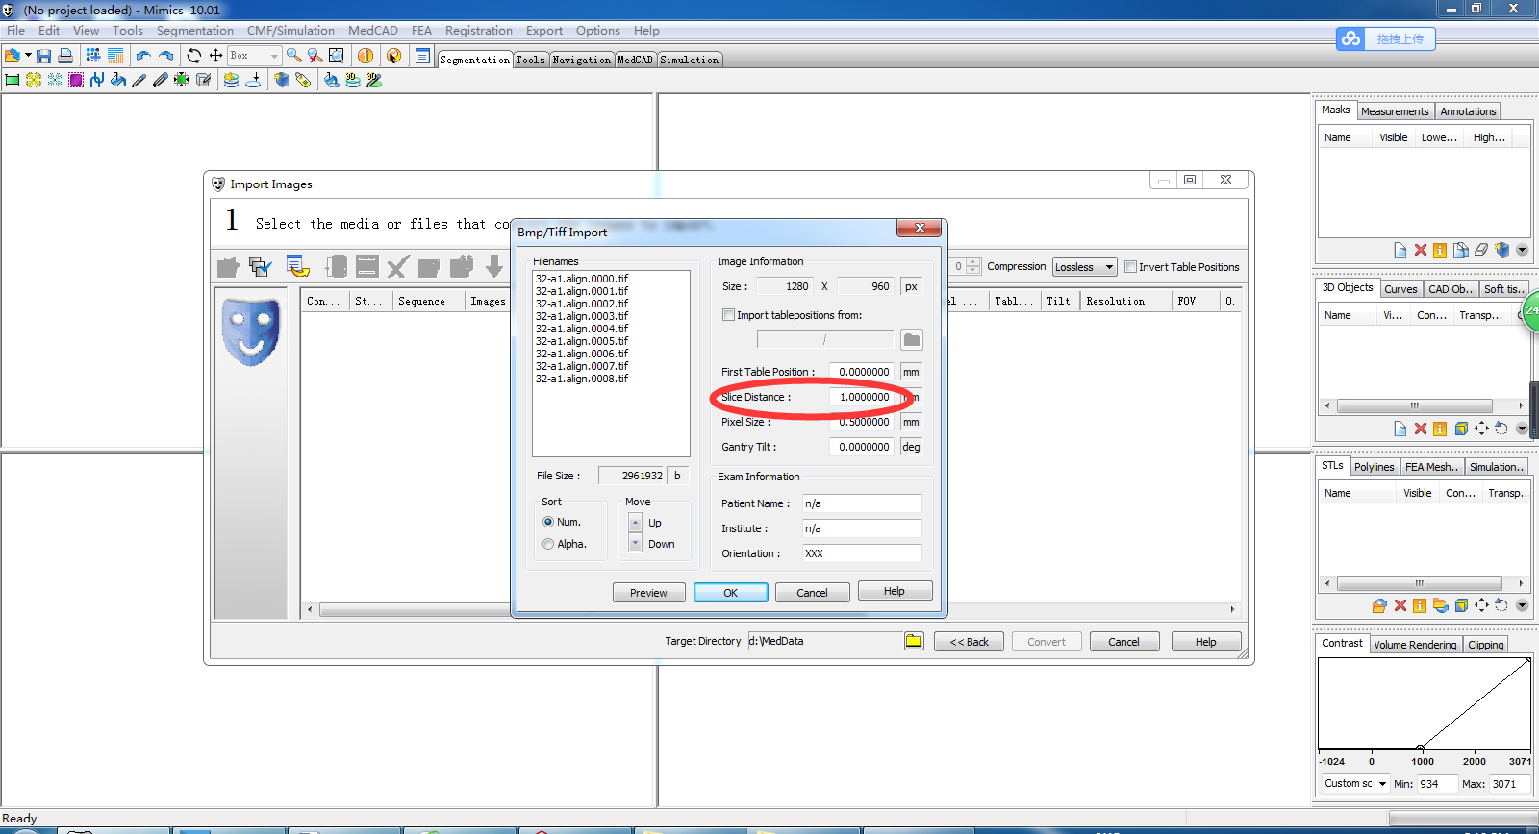The image size is (1539, 834).
Task: Click the STLs panel horizontal scrollbar
Action: point(1419,583)
